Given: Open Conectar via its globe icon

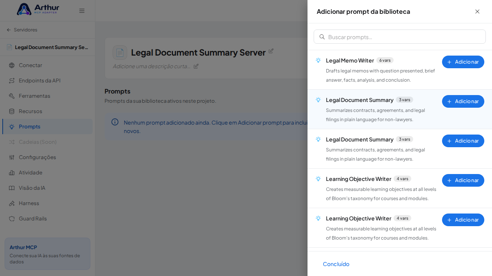Looking at the screenshot, I should click(x=12, y=65).
